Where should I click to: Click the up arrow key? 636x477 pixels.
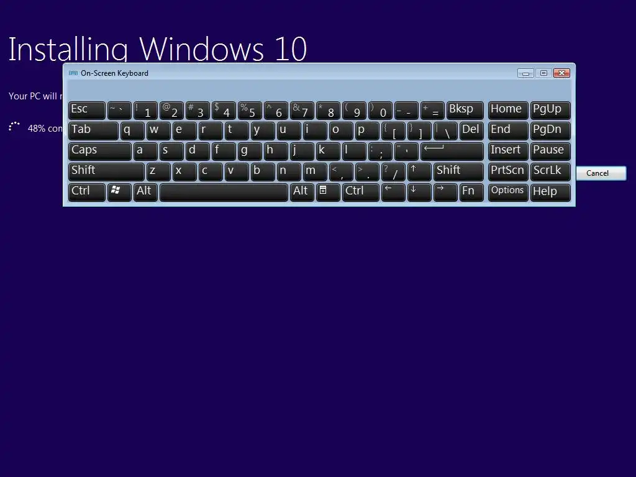(x=419, y=171)
